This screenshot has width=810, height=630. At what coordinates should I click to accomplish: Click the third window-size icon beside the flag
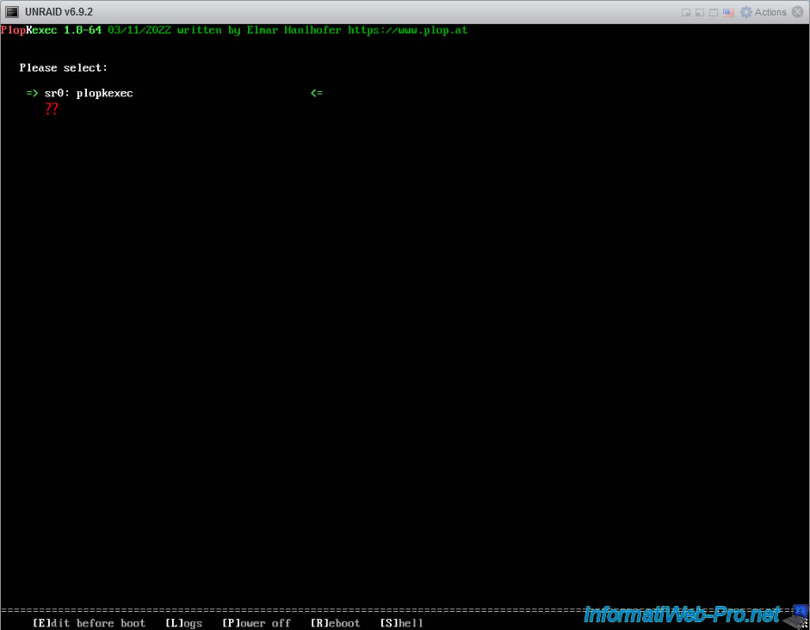714,12
